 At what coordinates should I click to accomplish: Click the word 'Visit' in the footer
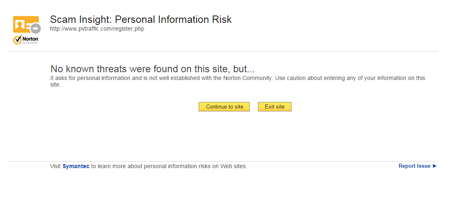(x=55, y=166)
